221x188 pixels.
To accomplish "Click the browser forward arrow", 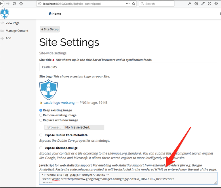I will tap(8, 4).
